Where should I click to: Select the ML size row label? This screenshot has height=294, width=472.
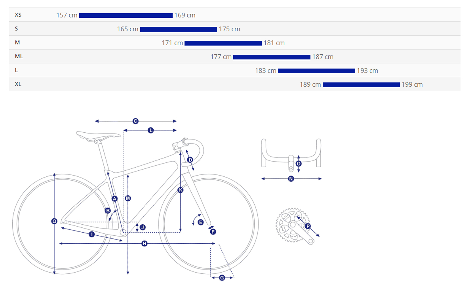click(x=19, y=56)
